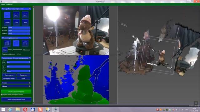Image resolution: width=200 pixels, height=112 pixels.
Task: Open the third position distance dropdown
Action: point(18,71)
